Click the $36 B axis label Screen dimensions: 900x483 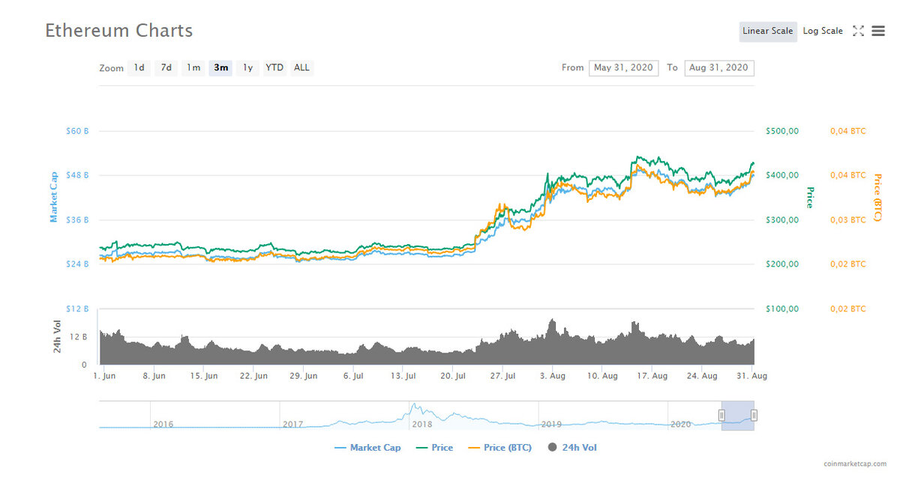pyautogui.click(x=77, y=220)
